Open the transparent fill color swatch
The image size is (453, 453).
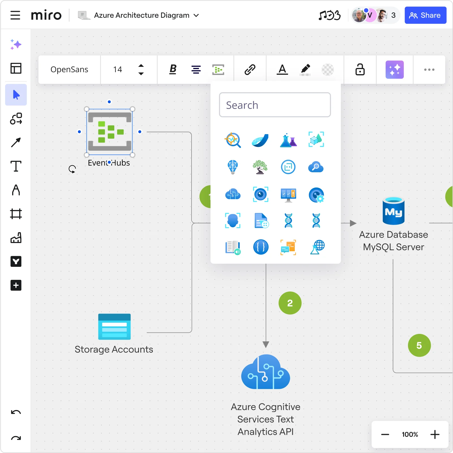click(x=328, y=70)
